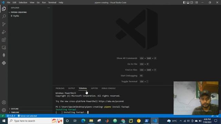This screenshot has height=124, width=221.
Task: Click the Windows taskbar search box
Action: tap(36, 121)
